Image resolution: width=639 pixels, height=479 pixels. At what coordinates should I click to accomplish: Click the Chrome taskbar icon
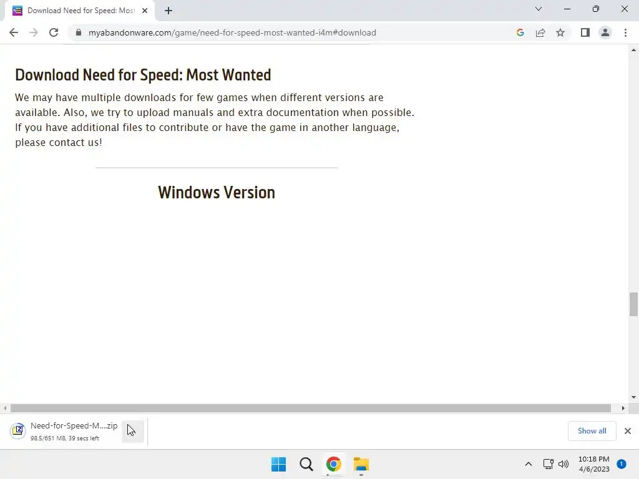coord(333,464)
